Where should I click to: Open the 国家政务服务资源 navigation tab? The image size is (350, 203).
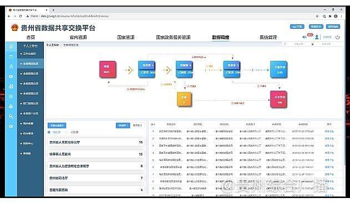tap(173, 37)
